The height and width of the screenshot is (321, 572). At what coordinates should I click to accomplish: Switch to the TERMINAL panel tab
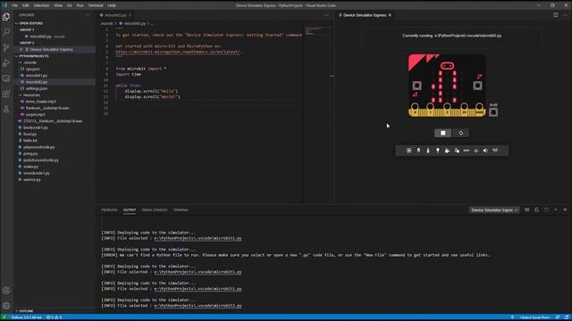pos(181,210)
